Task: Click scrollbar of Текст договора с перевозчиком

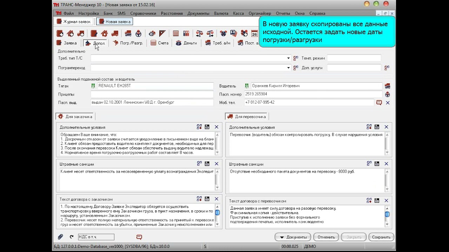Action: (387, 217)
